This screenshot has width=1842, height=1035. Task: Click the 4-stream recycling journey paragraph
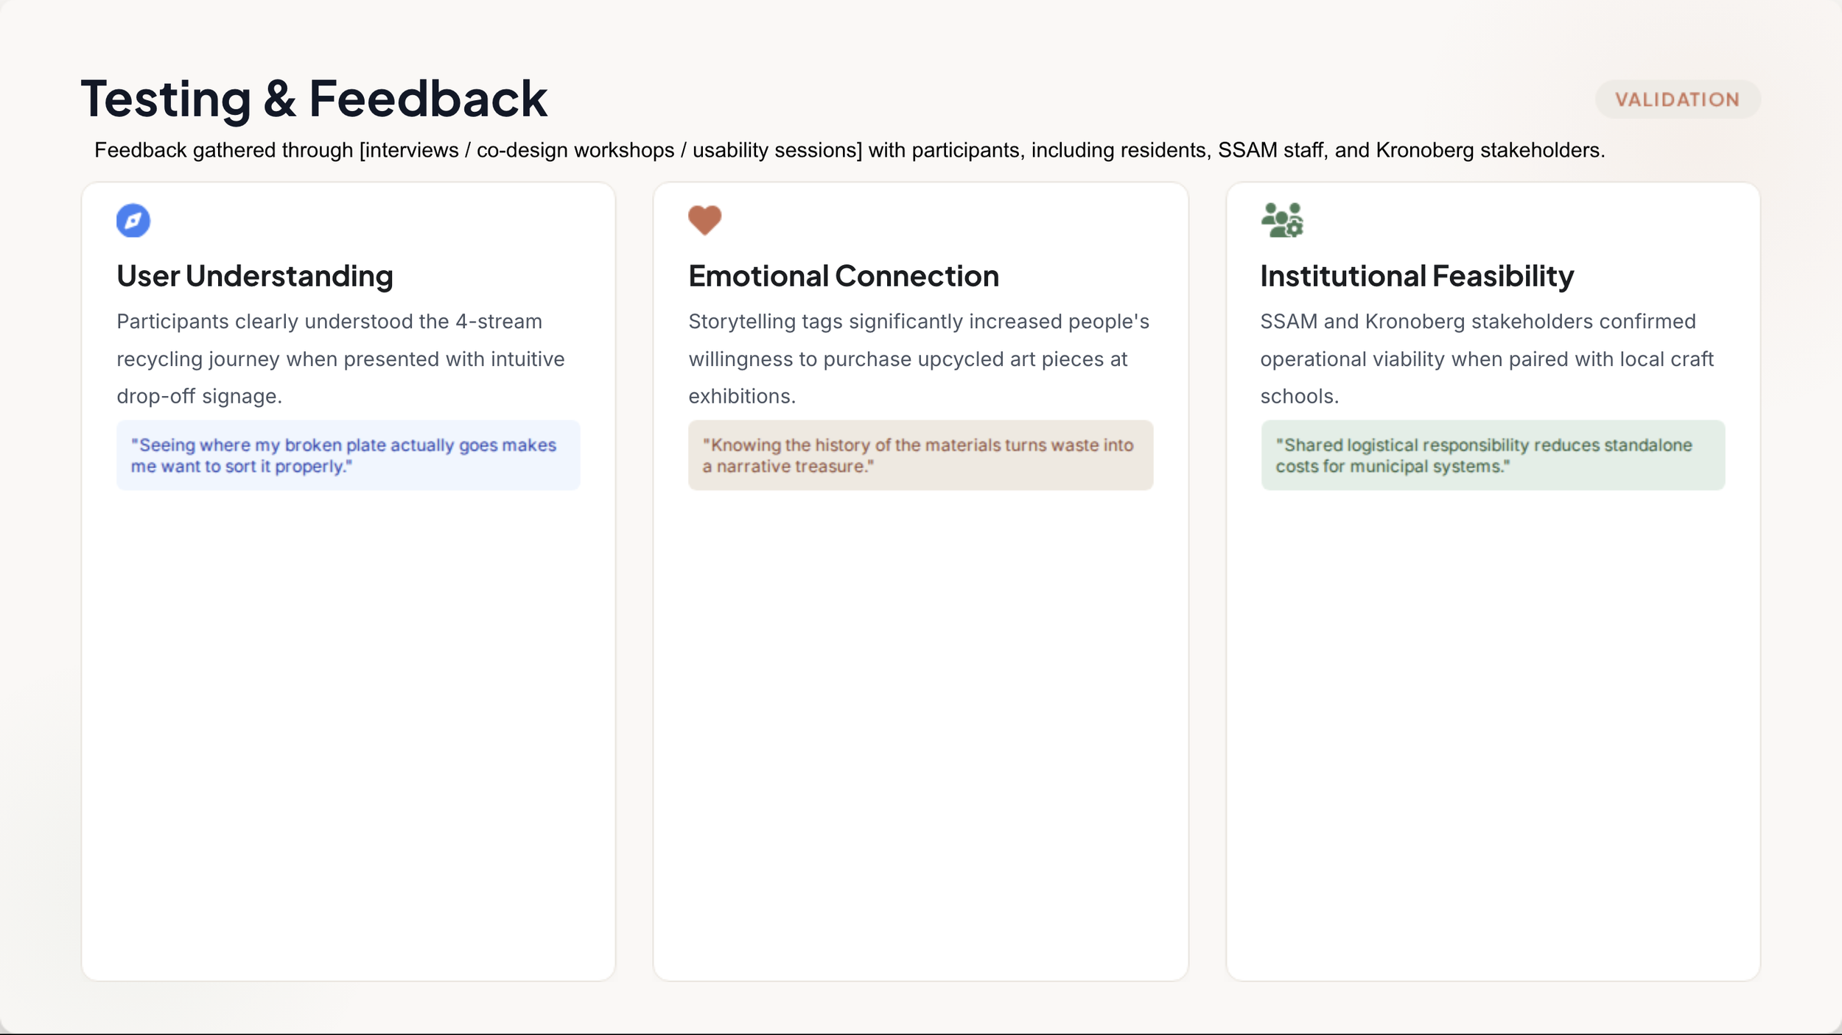pos(340,358)
